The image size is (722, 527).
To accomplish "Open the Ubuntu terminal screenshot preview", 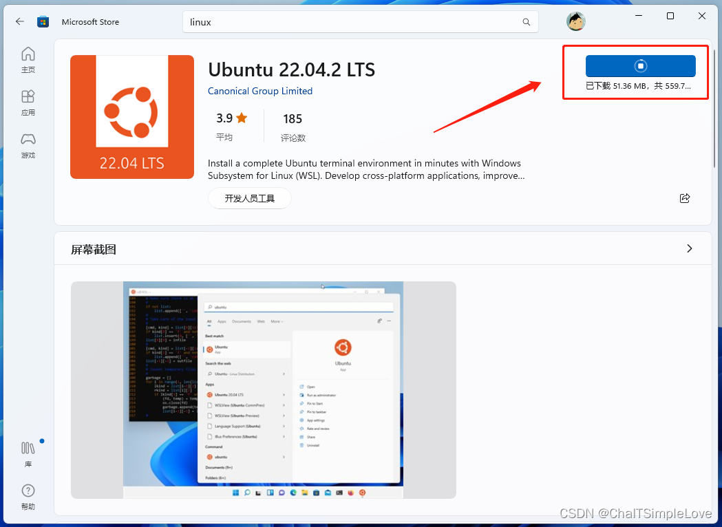I will (x=263, y=389).
